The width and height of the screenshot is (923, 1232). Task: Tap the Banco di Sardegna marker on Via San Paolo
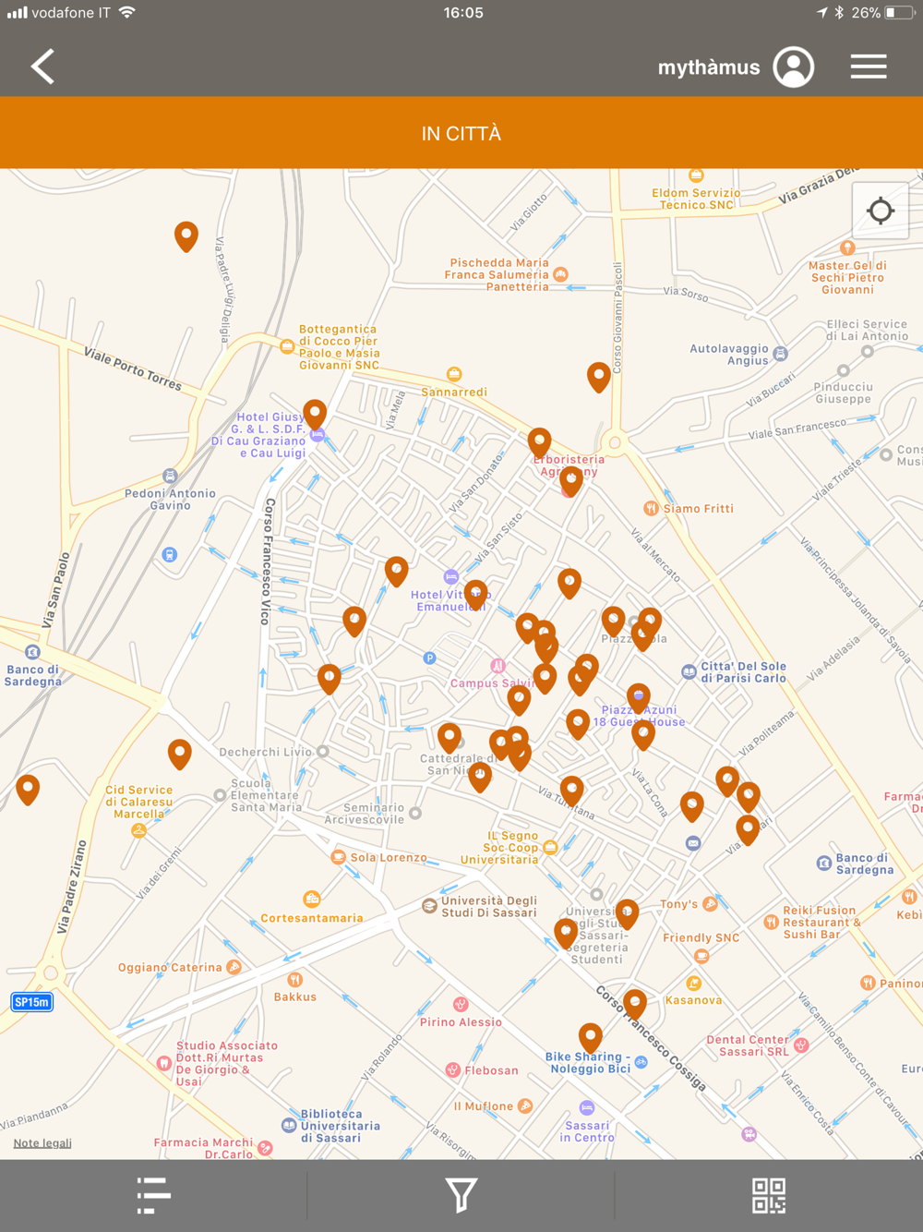tap(32, 651)
